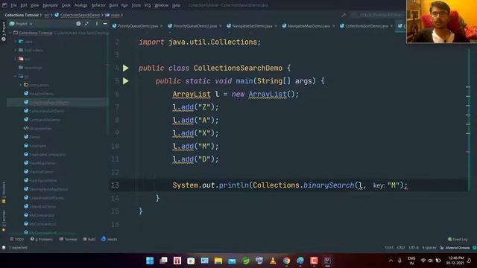
Task: Close the PriorityQueueDemo.java tab
Action: [x=161, y=26]
